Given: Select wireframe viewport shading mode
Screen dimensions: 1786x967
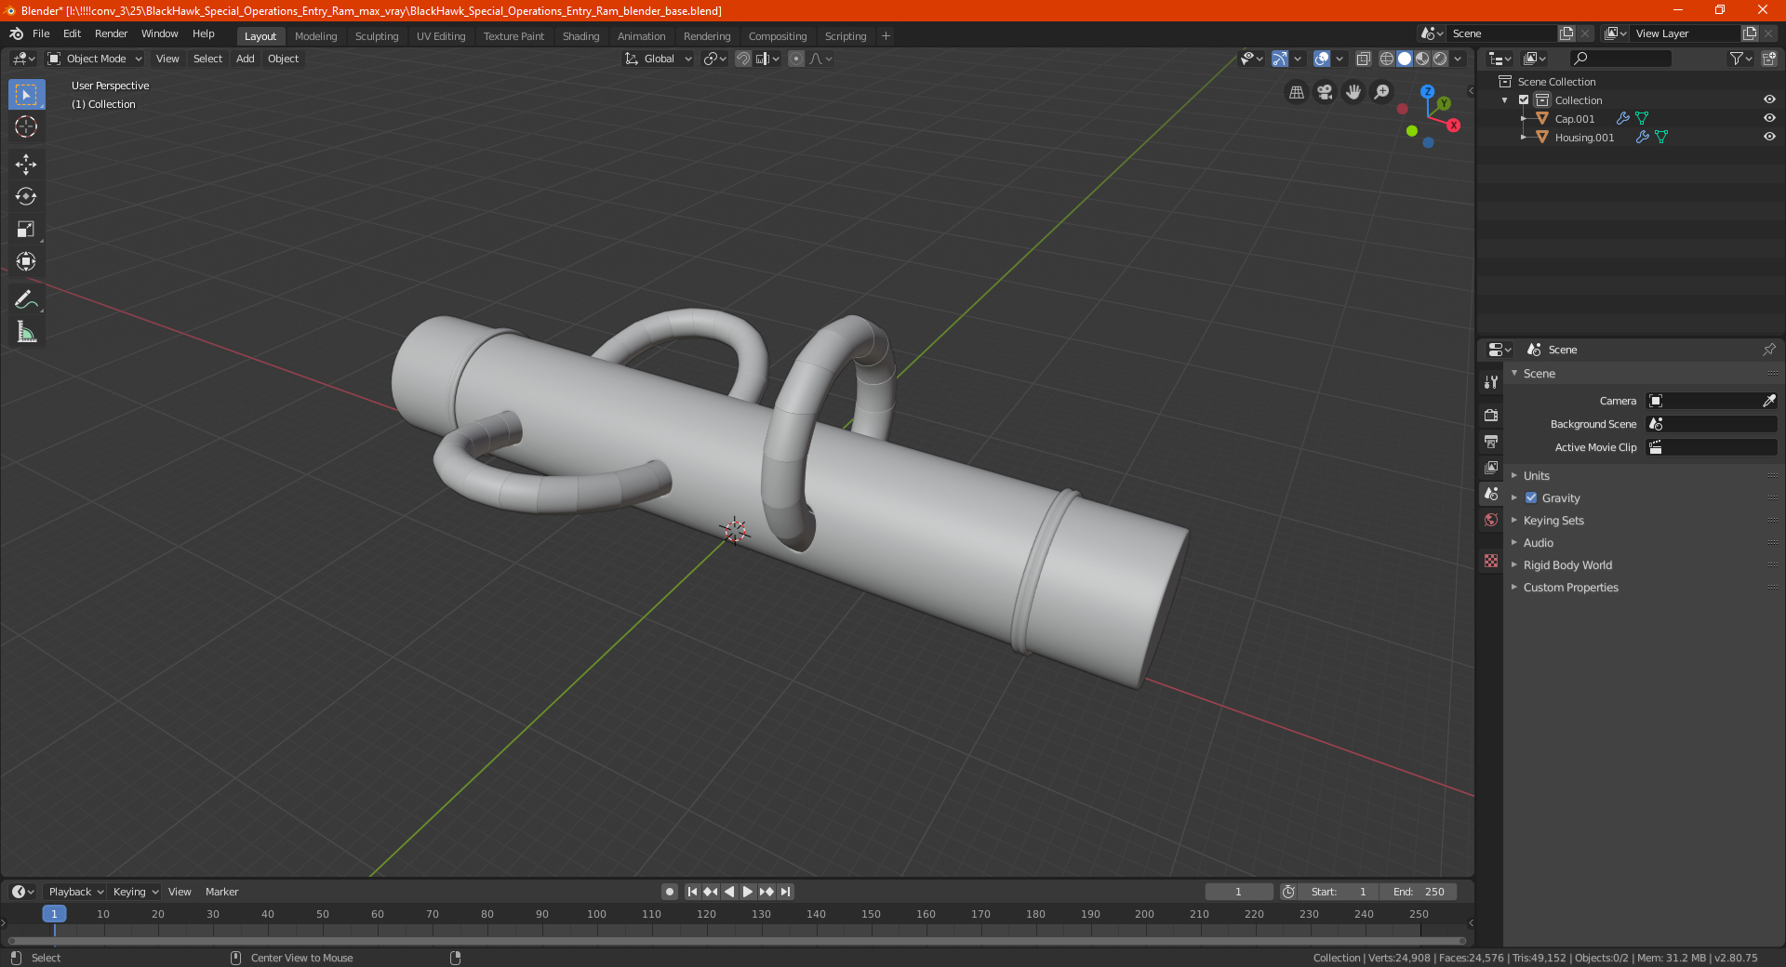Looking at the screenshot, I should coord(1386,59).
